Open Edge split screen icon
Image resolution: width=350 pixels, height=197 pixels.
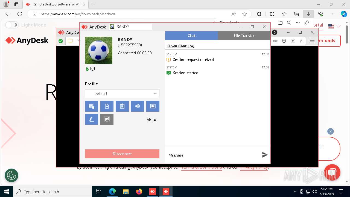coord(272,14)
